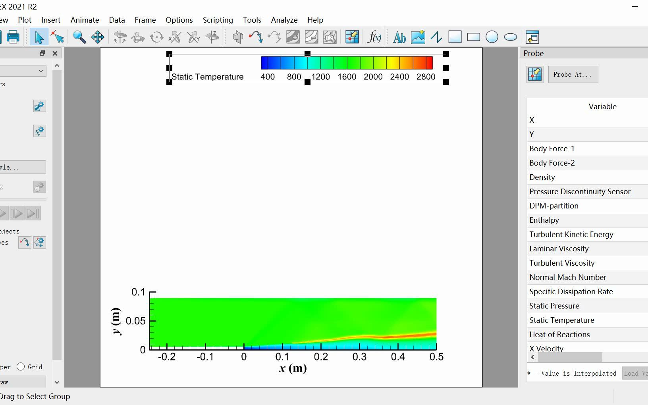
Task: Select the Add Text tool
Action: point(399,37)
